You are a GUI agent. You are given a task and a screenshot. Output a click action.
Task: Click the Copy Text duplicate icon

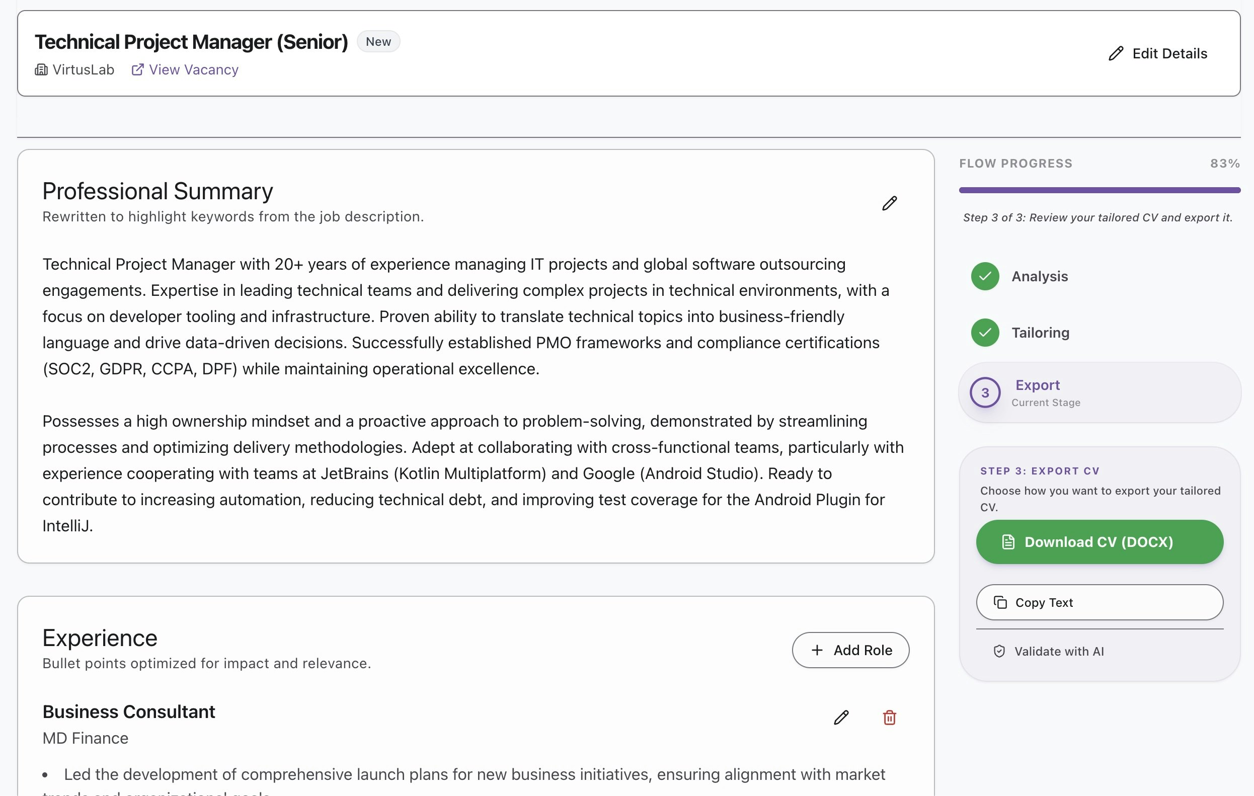click(1000, 602)
